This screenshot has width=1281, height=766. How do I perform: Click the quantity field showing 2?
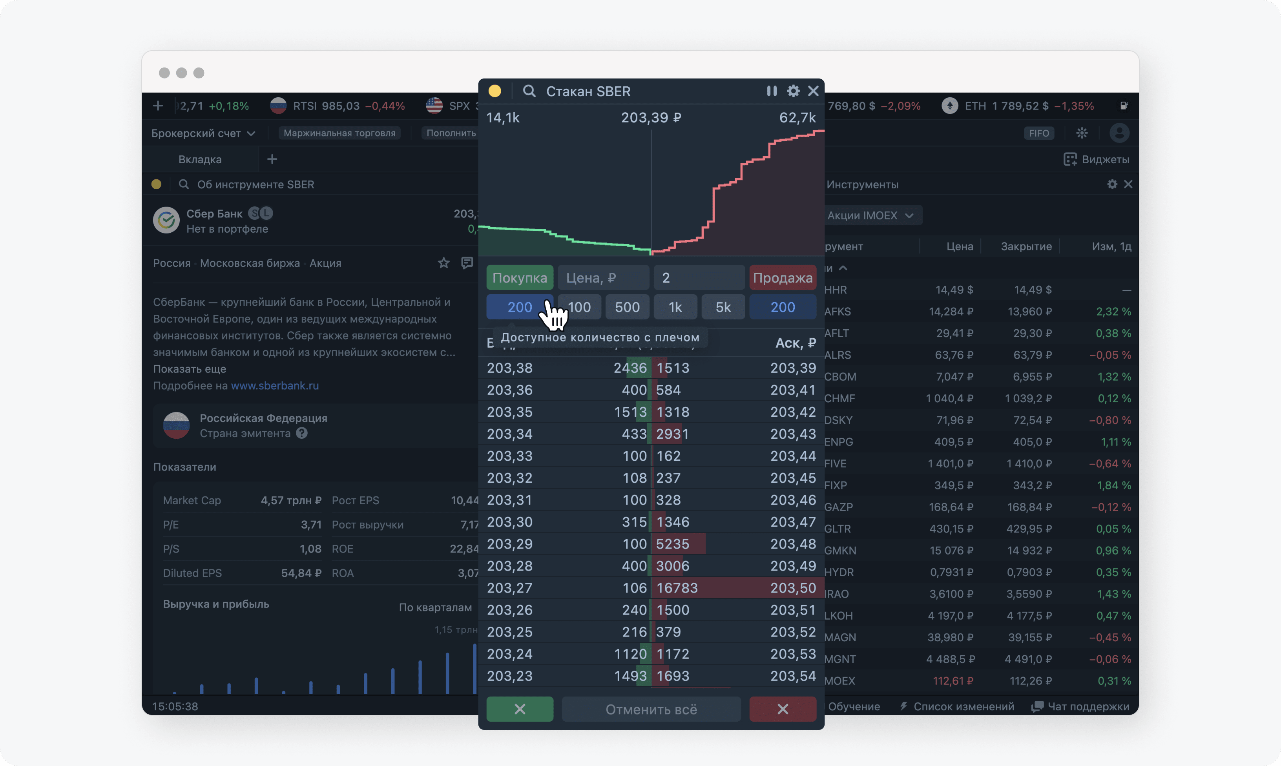click(699, 278)
